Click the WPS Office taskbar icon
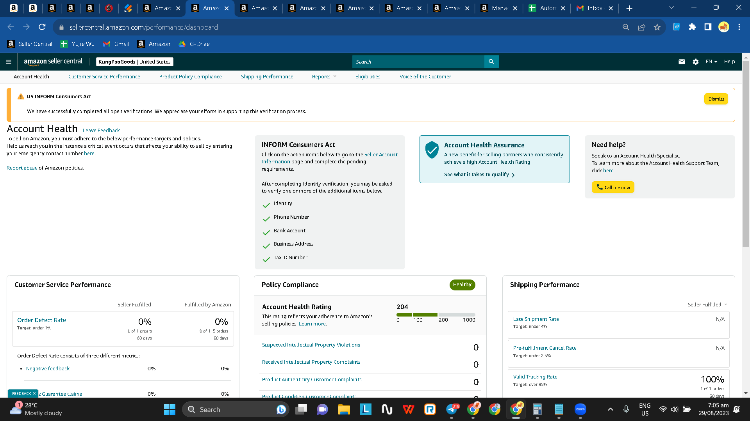 (x=409, y=409)
